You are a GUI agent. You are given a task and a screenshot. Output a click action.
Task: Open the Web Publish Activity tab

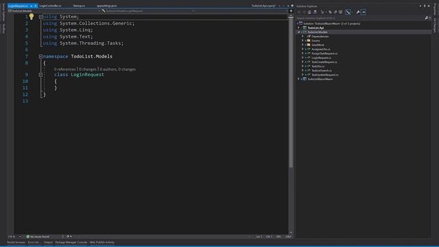coord(102,242)
